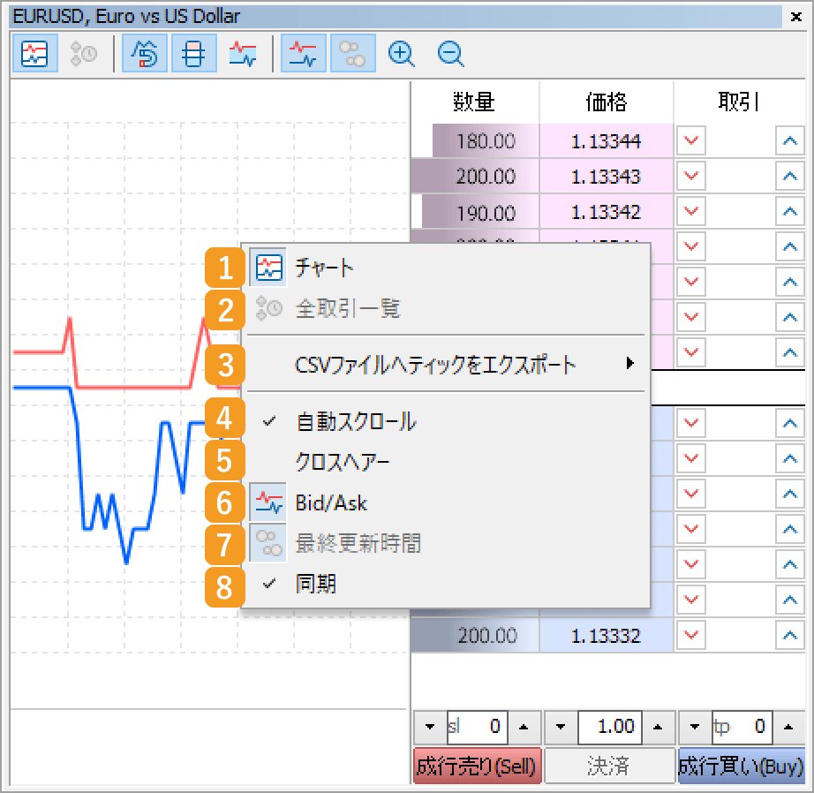The width and height of the screenshot is (814, 793).
Task: Decrease the 1.00 volume value
Action: point(561,727)
